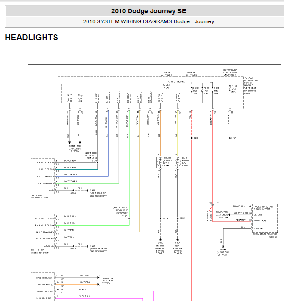This screenshot has height=301, width=284.
Task: Click 'SCCM MULTI FUNCTION SWITCH' label
Action: [x=265, y=235]
